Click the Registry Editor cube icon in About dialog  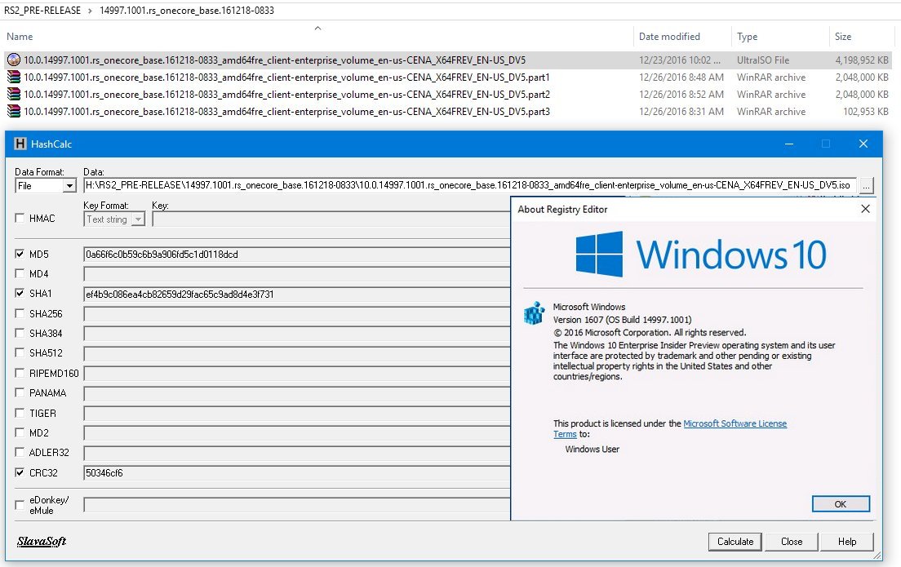[x=534, y=313]
